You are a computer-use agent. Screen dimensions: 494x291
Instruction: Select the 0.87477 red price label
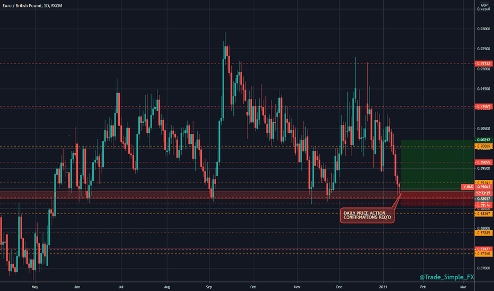483,249
